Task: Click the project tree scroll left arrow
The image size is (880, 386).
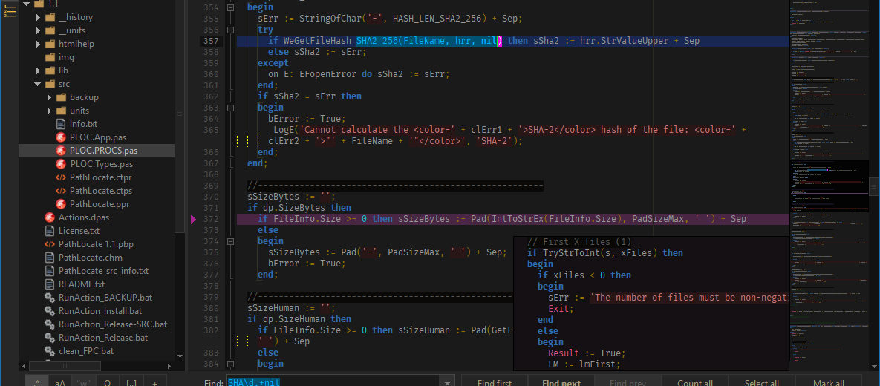Action: (x=24, y=366)
